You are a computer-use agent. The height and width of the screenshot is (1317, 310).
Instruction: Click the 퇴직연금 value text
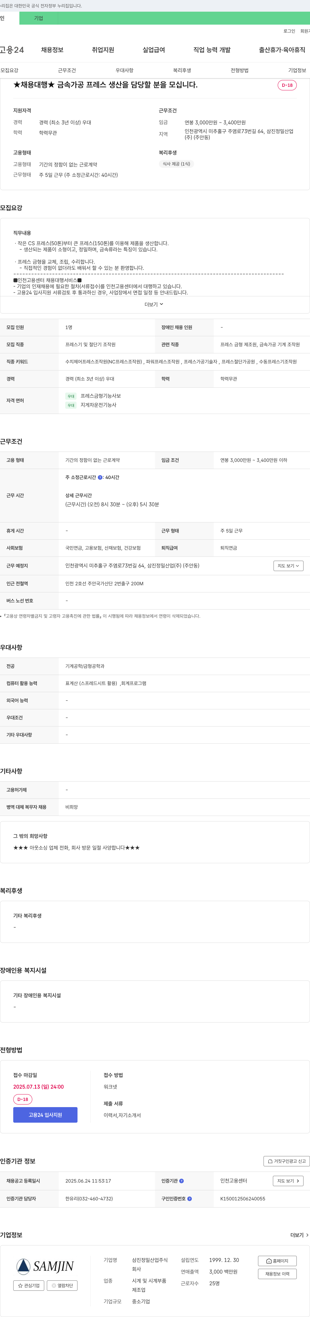click(228, 548)
